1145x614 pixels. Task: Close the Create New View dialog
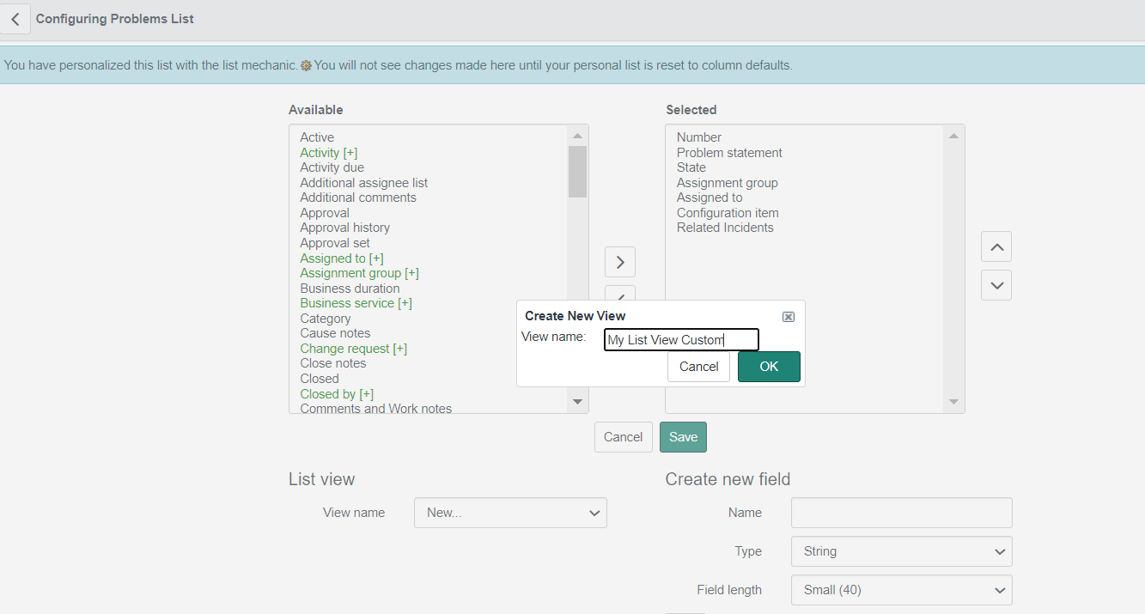tap(788, 316)
